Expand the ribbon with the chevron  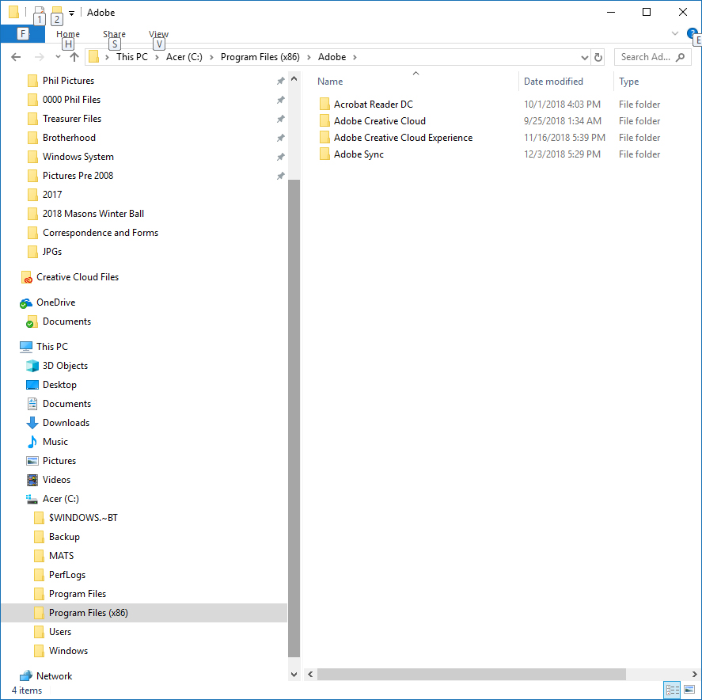click(x=675, y=33)
